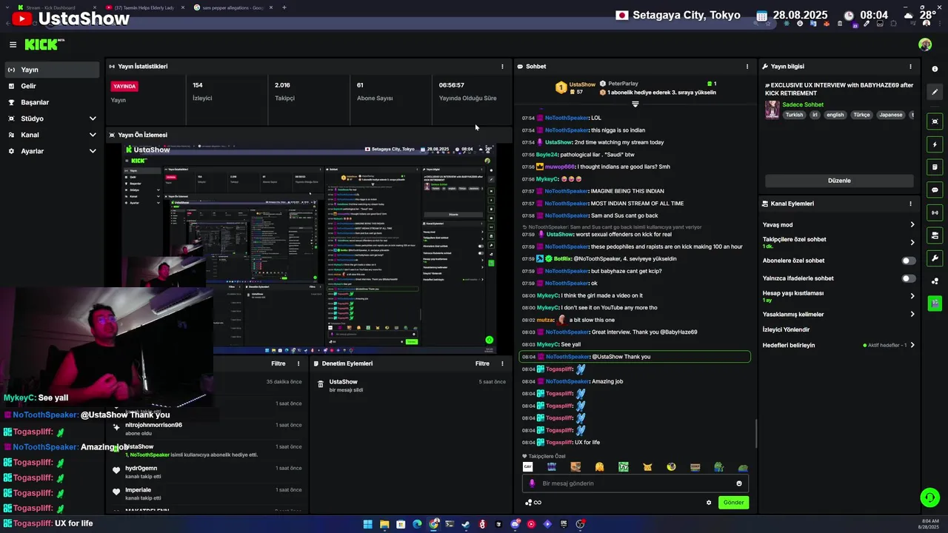The width and height of the screenshot is (948, 533).
Task: Click the note document icon in the right sidebar
Action: tap(935, 167)
